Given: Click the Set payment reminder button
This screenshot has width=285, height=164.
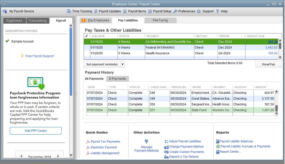Looking at the screenshot, I should 102,64.
